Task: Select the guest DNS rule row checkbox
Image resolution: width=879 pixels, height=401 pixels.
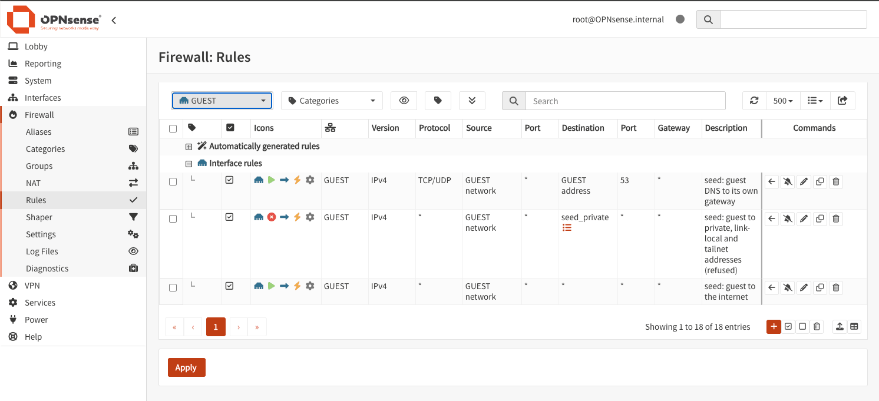Action: tap(173, 182)
